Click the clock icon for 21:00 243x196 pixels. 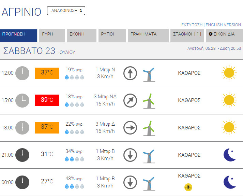pyautogui.click(x=22, y=155)
